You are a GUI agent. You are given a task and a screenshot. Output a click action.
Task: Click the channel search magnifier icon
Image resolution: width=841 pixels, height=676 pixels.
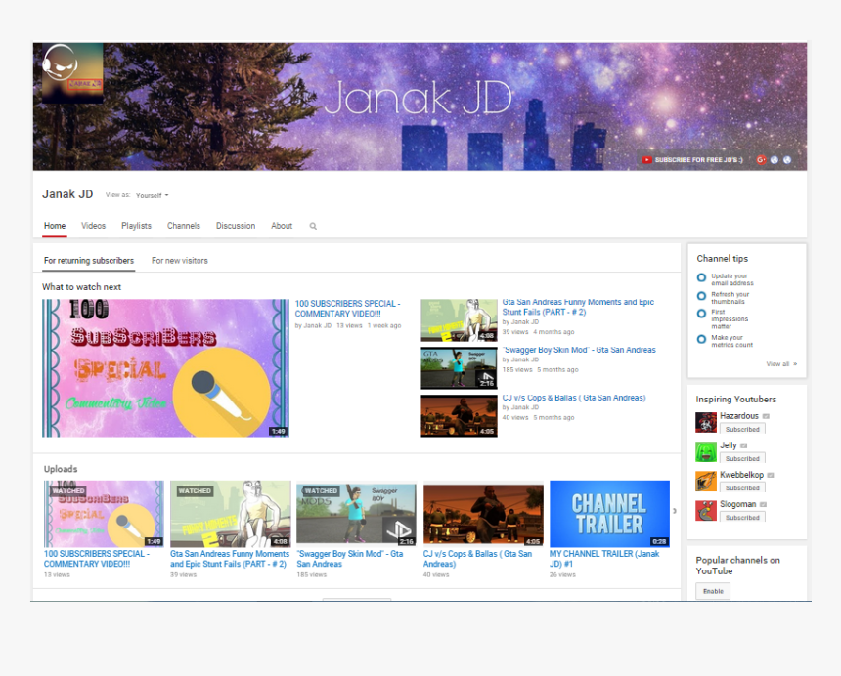click(x=313, y=226)
